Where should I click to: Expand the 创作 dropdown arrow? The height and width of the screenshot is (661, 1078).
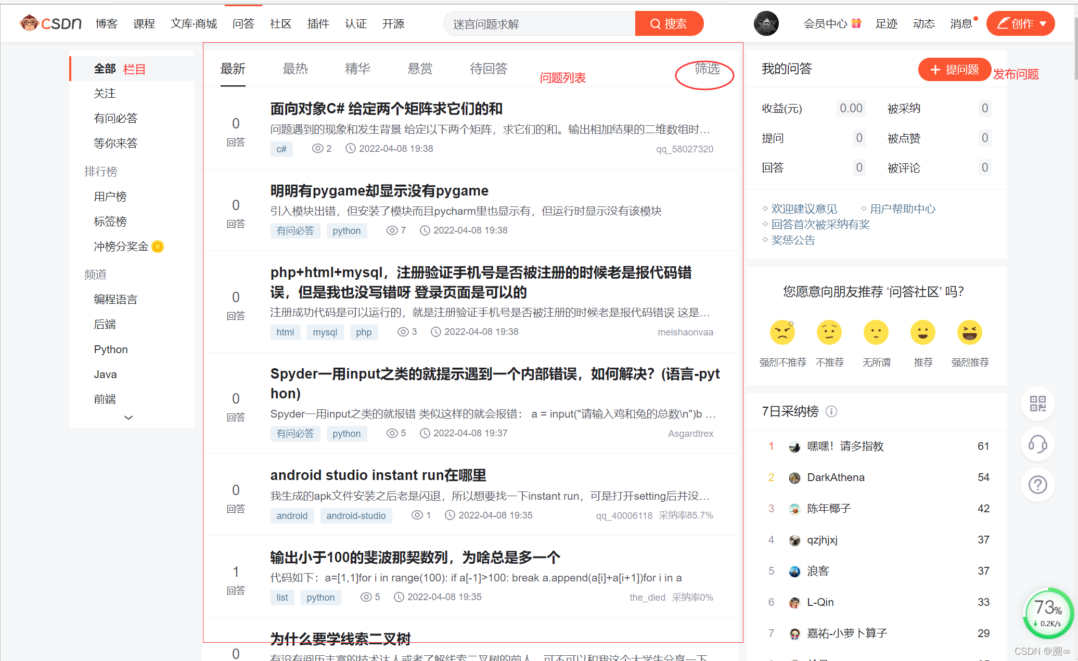click(1043, 24)
